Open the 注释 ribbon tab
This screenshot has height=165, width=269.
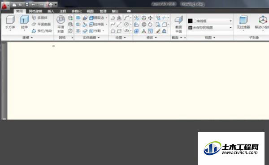coord(63,11)
